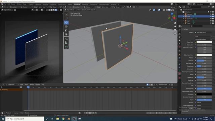The width and height of the screenshot is (215, 121).
Task: Hide Light in viewport via eye icon
Action: point(211,21)
